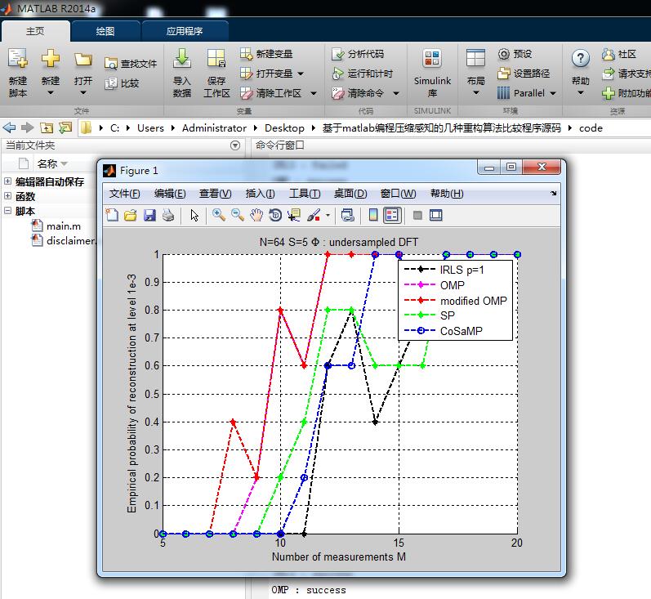
Task: Click 比较 compare button
Action: [122, 83]
